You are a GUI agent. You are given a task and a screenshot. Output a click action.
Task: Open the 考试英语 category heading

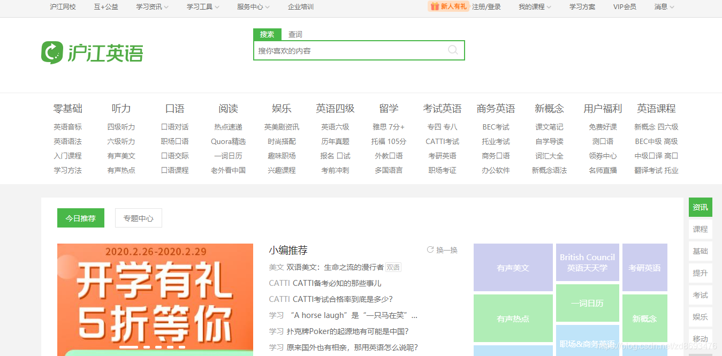443,109
